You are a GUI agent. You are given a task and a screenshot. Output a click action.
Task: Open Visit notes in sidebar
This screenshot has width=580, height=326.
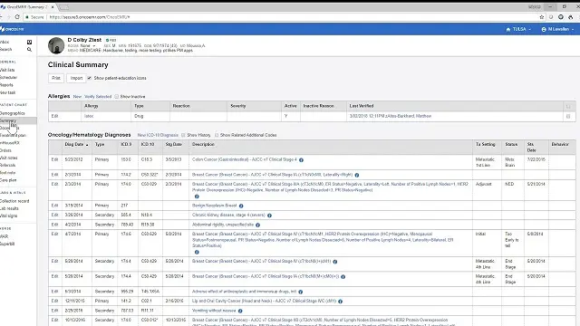tap(9, 158)
